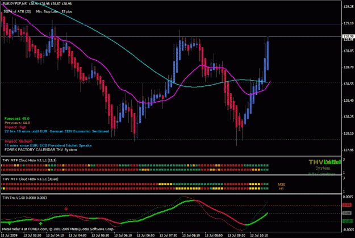Click the 'Impact: Medium' text
This screenshot has height=238, width=355.
click(18, 141)
